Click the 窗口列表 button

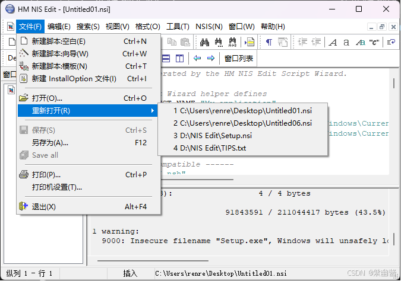pos(239,59)
